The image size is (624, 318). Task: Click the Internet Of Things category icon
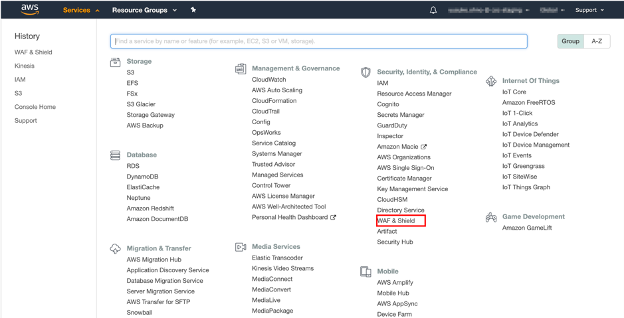[491, 81]
